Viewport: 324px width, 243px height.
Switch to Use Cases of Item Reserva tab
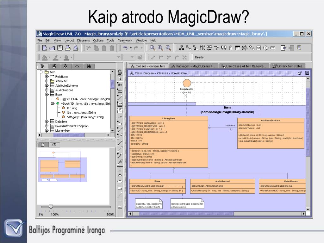click(243, 66)
